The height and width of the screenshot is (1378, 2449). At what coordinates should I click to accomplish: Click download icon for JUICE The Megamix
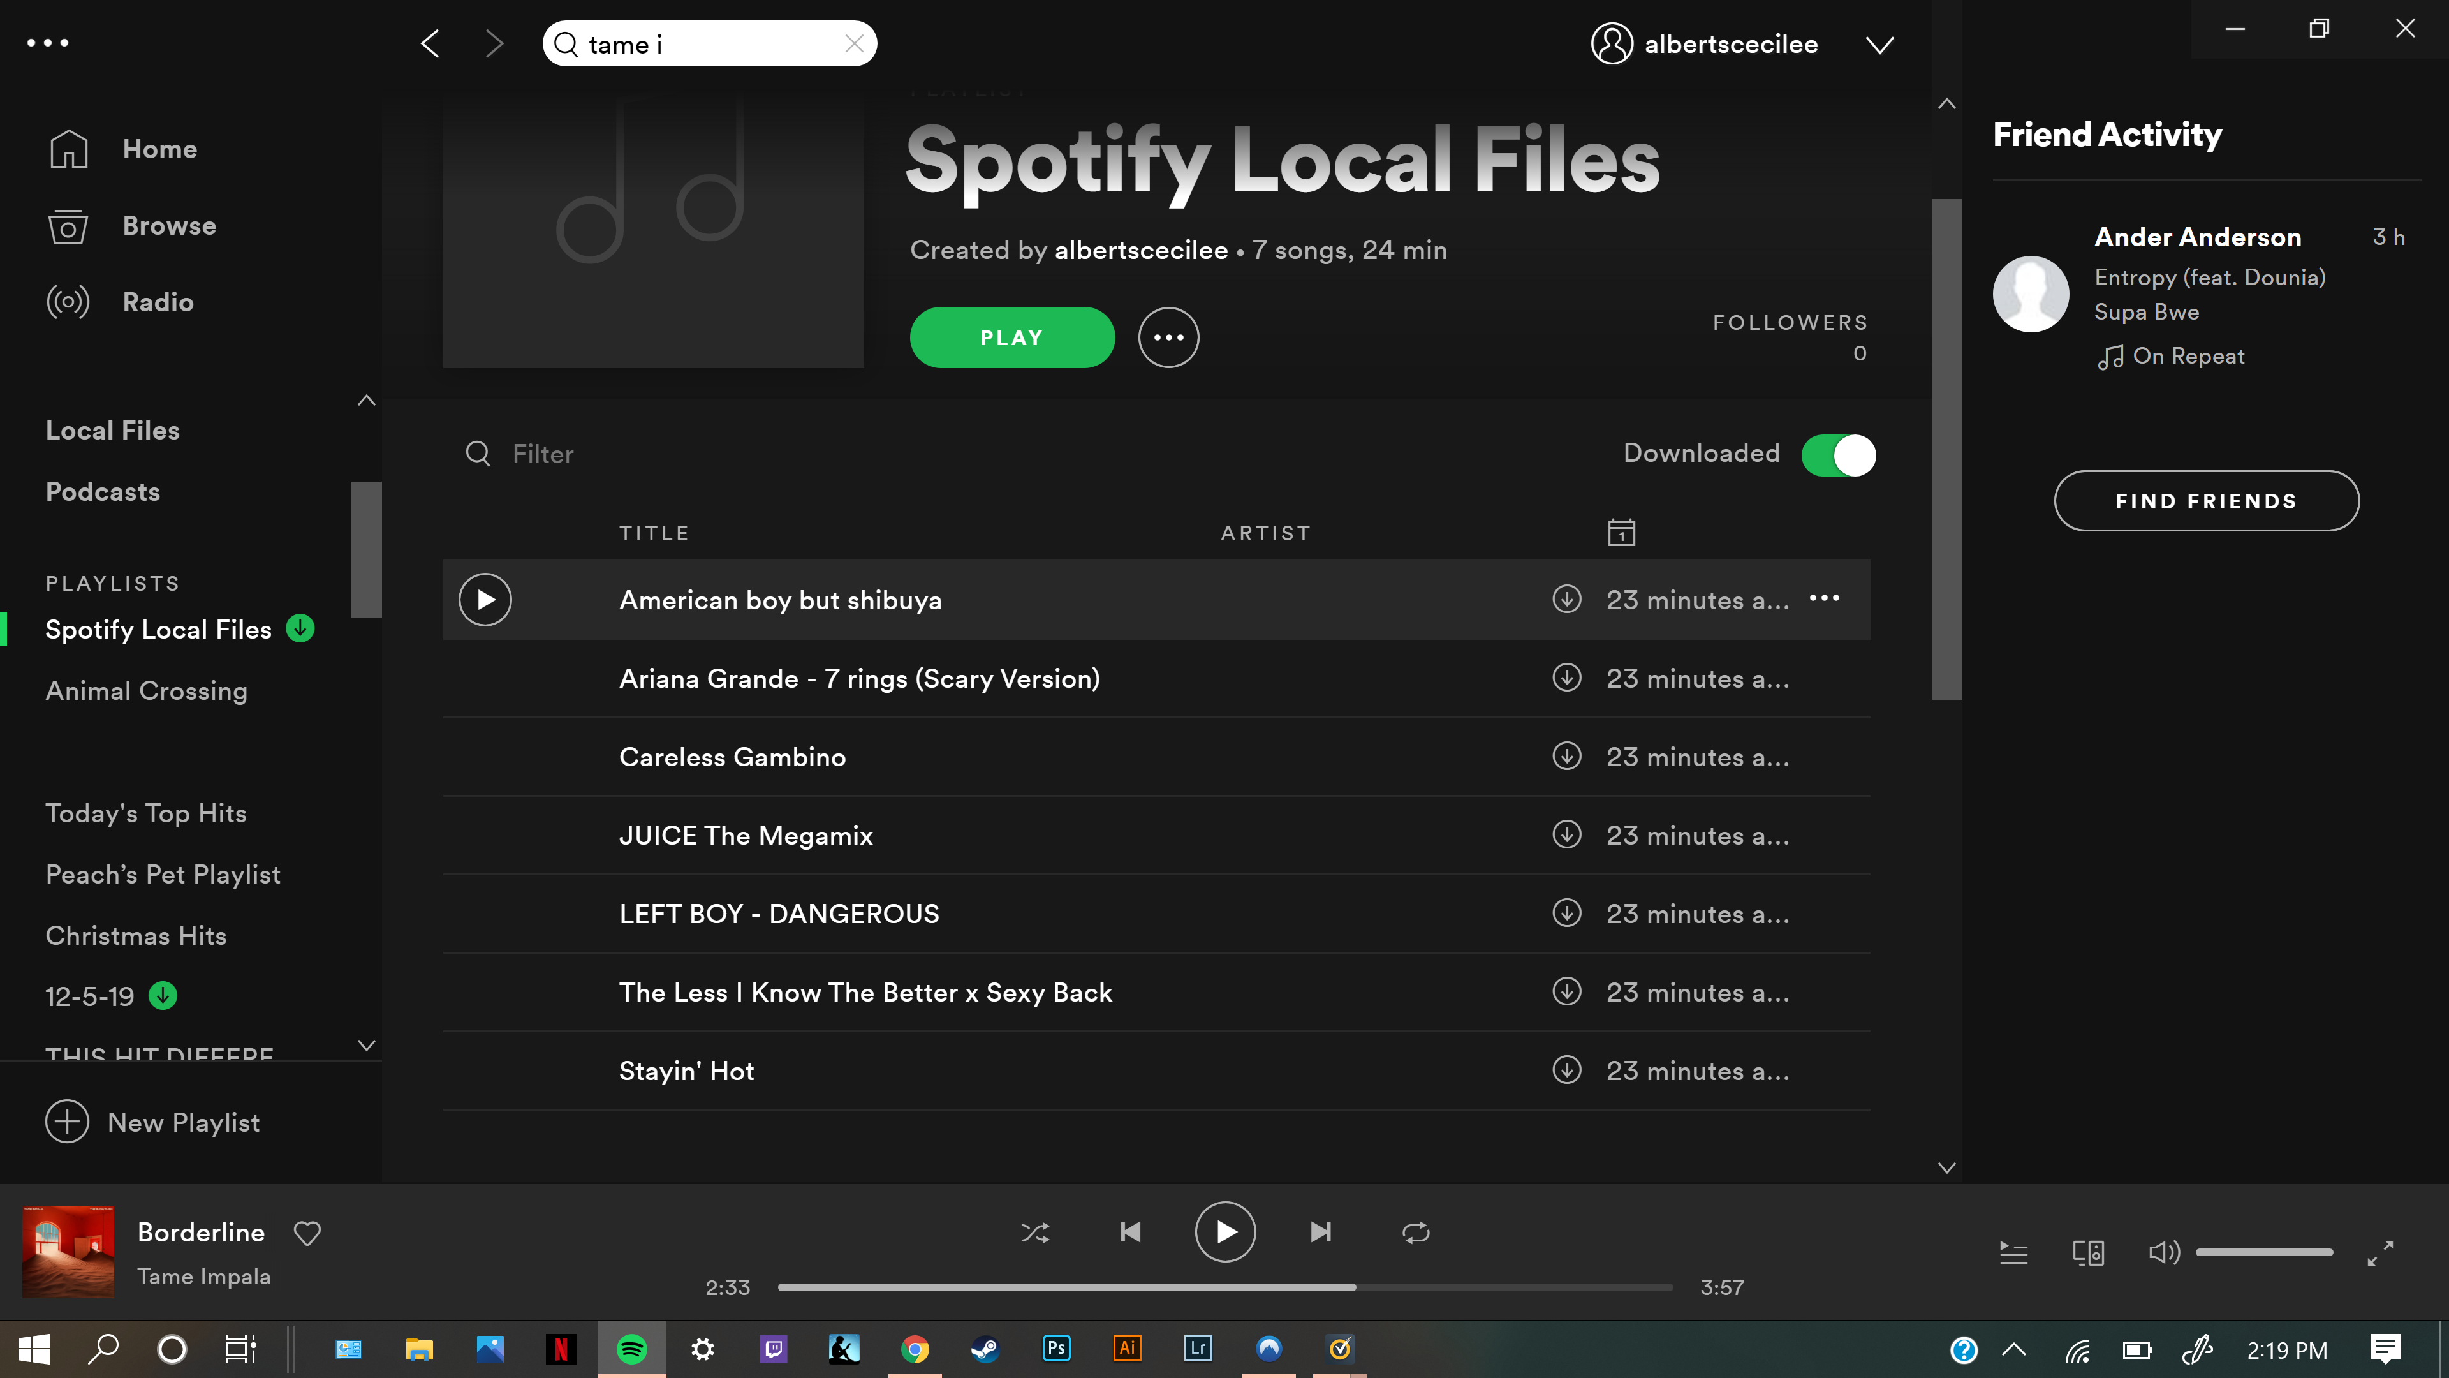(1567, 835)
